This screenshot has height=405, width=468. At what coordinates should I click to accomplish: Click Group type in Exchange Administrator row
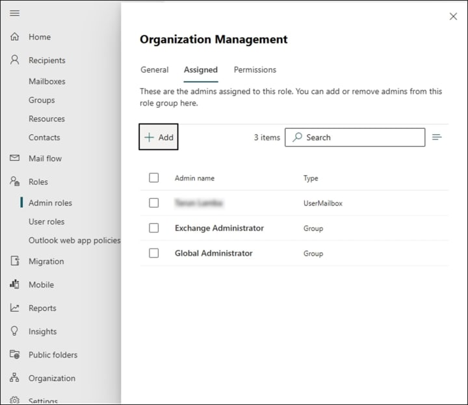click(x=313, y=228)
